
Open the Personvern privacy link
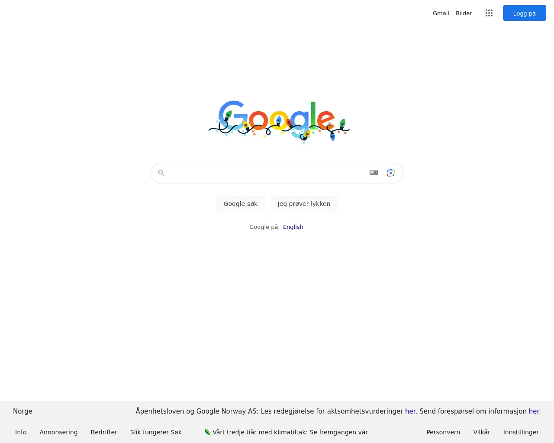443,432
